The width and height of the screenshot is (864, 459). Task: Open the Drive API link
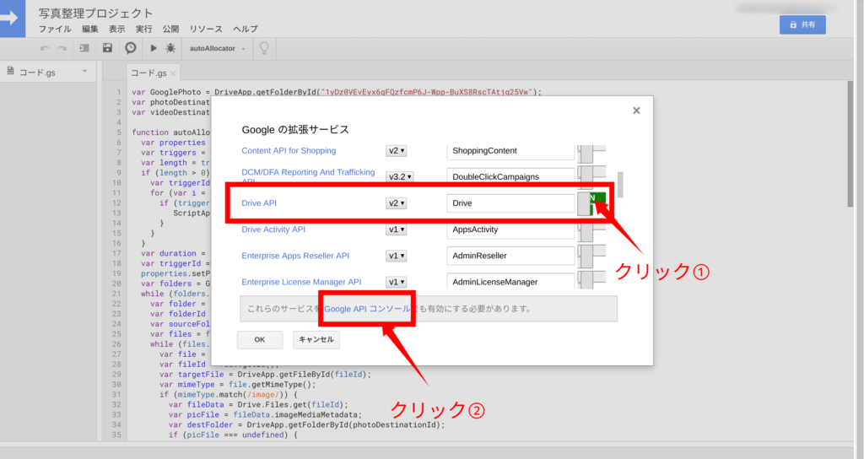[259, 203]
